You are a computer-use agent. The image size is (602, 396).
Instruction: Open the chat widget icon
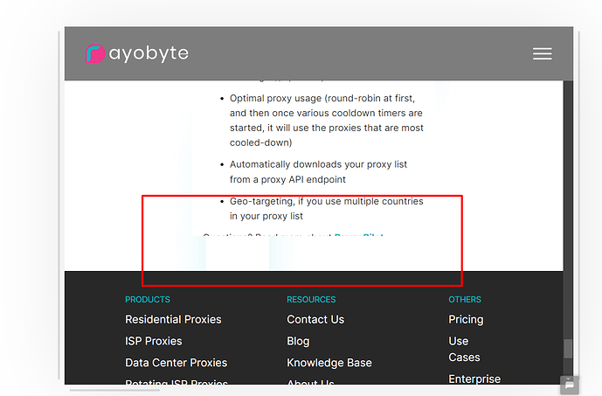coord(569,383)
